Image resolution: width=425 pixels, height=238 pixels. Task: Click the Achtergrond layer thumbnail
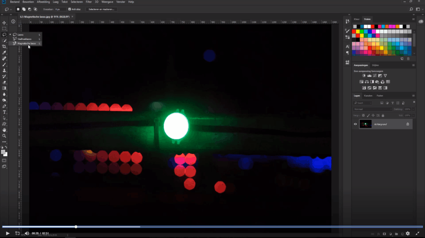[365, 124]
